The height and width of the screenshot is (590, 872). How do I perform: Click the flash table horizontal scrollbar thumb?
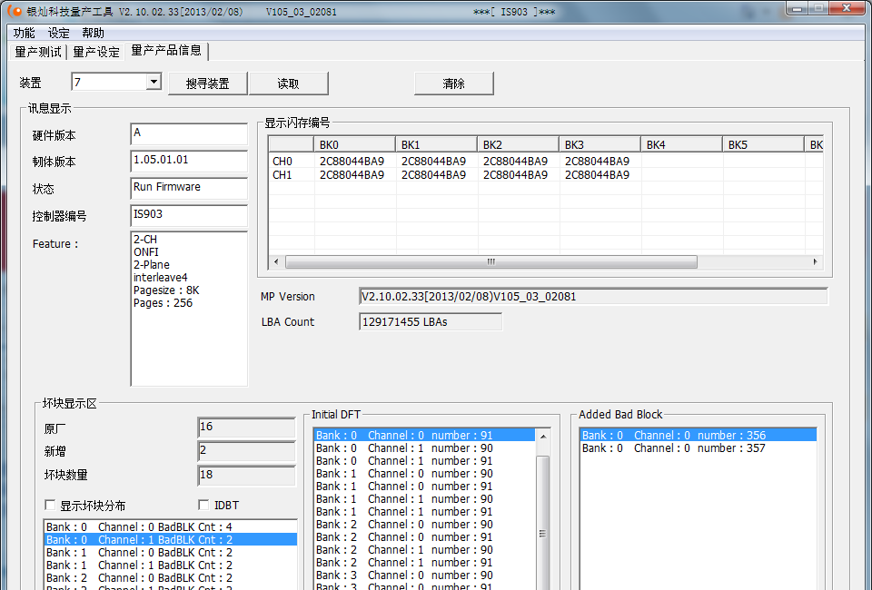(x=491, y=261)
